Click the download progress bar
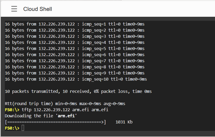 tap(55, 122)
